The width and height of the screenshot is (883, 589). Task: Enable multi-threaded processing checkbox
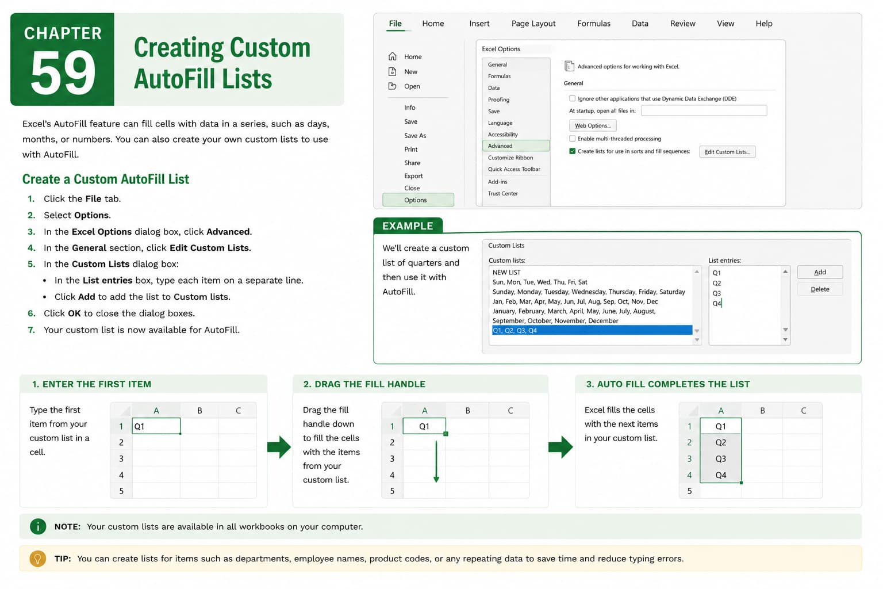[572, 139]
